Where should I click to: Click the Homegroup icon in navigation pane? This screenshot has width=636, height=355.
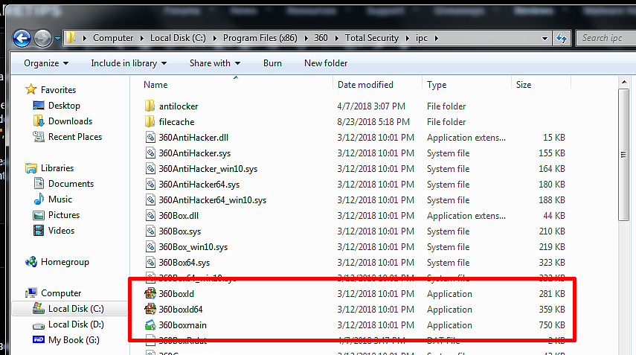pyautogui.click(x=31, y=262)
